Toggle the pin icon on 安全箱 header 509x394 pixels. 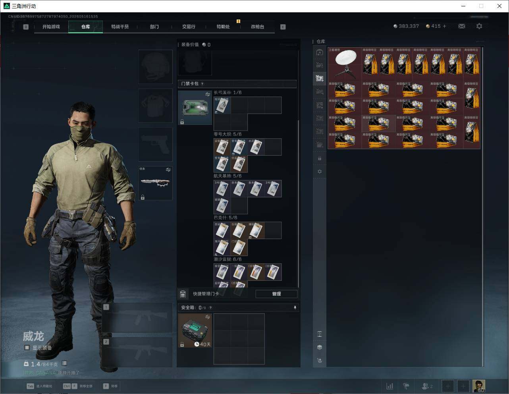click(295, 308)
